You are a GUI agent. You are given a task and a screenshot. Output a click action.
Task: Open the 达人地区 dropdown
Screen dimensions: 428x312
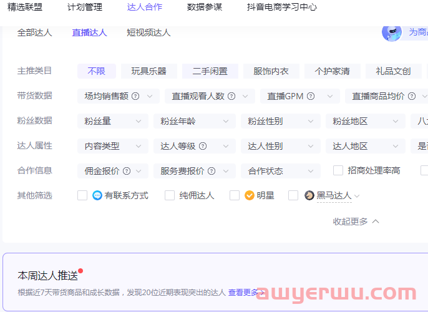pyautogui.click(x=366, y=146)
